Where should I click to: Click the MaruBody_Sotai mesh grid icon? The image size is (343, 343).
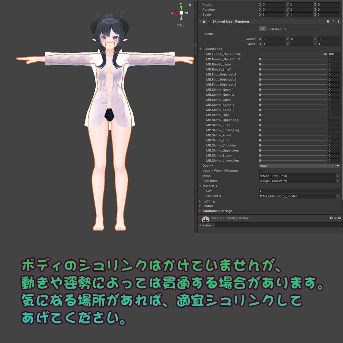(x=261, y=176)
